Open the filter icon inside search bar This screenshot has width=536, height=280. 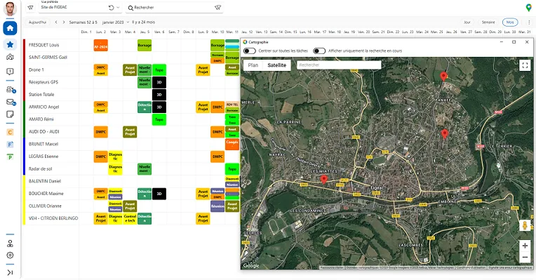click(217, 8)
